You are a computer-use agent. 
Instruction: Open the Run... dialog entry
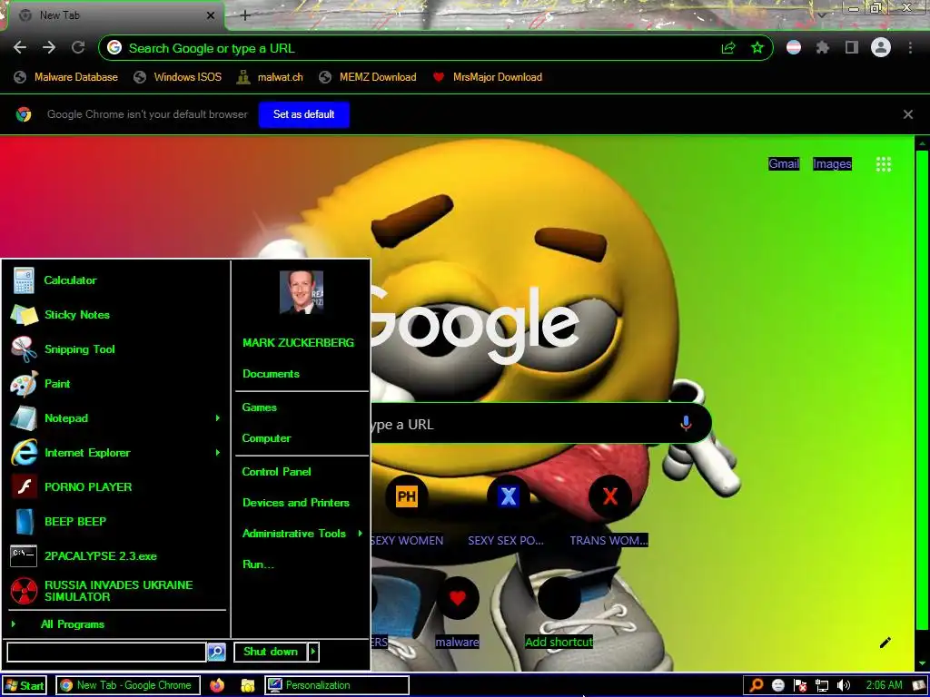coord(258,564)
